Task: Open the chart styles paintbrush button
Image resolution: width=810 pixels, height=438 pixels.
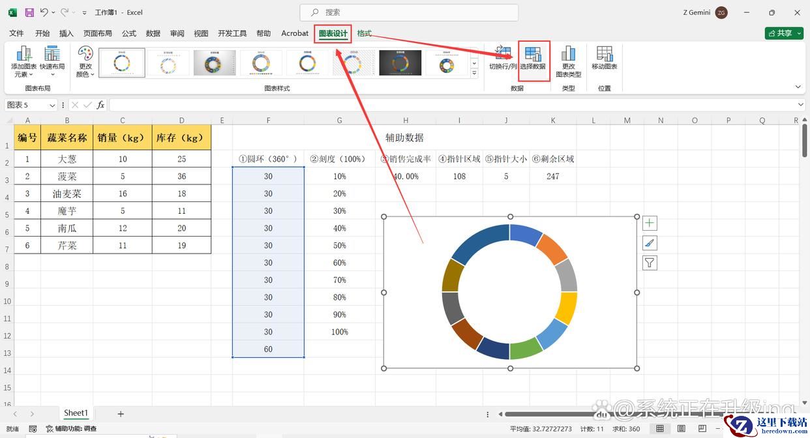Action: coord(650,243)
